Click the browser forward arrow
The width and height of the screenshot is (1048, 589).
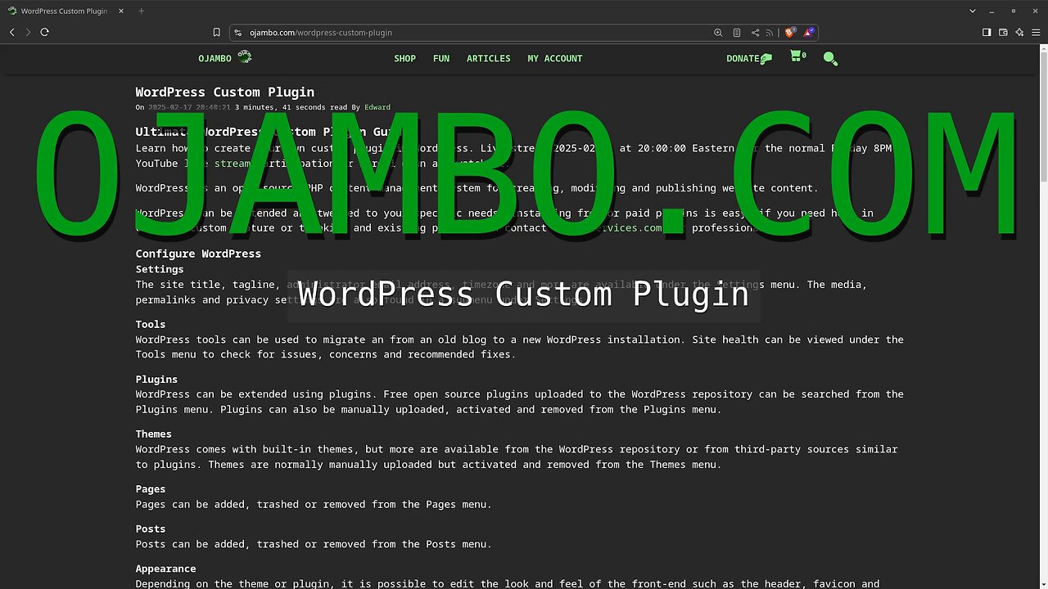28,32
